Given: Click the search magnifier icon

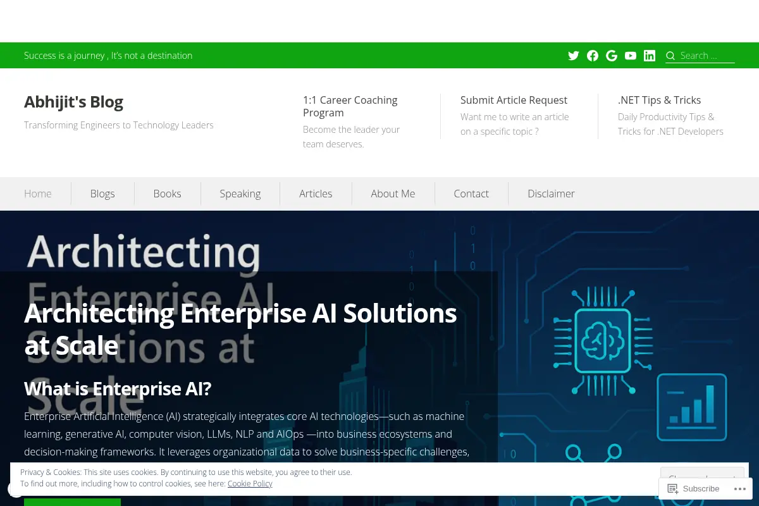Looking at the screenshot, I should click(670, 56).
